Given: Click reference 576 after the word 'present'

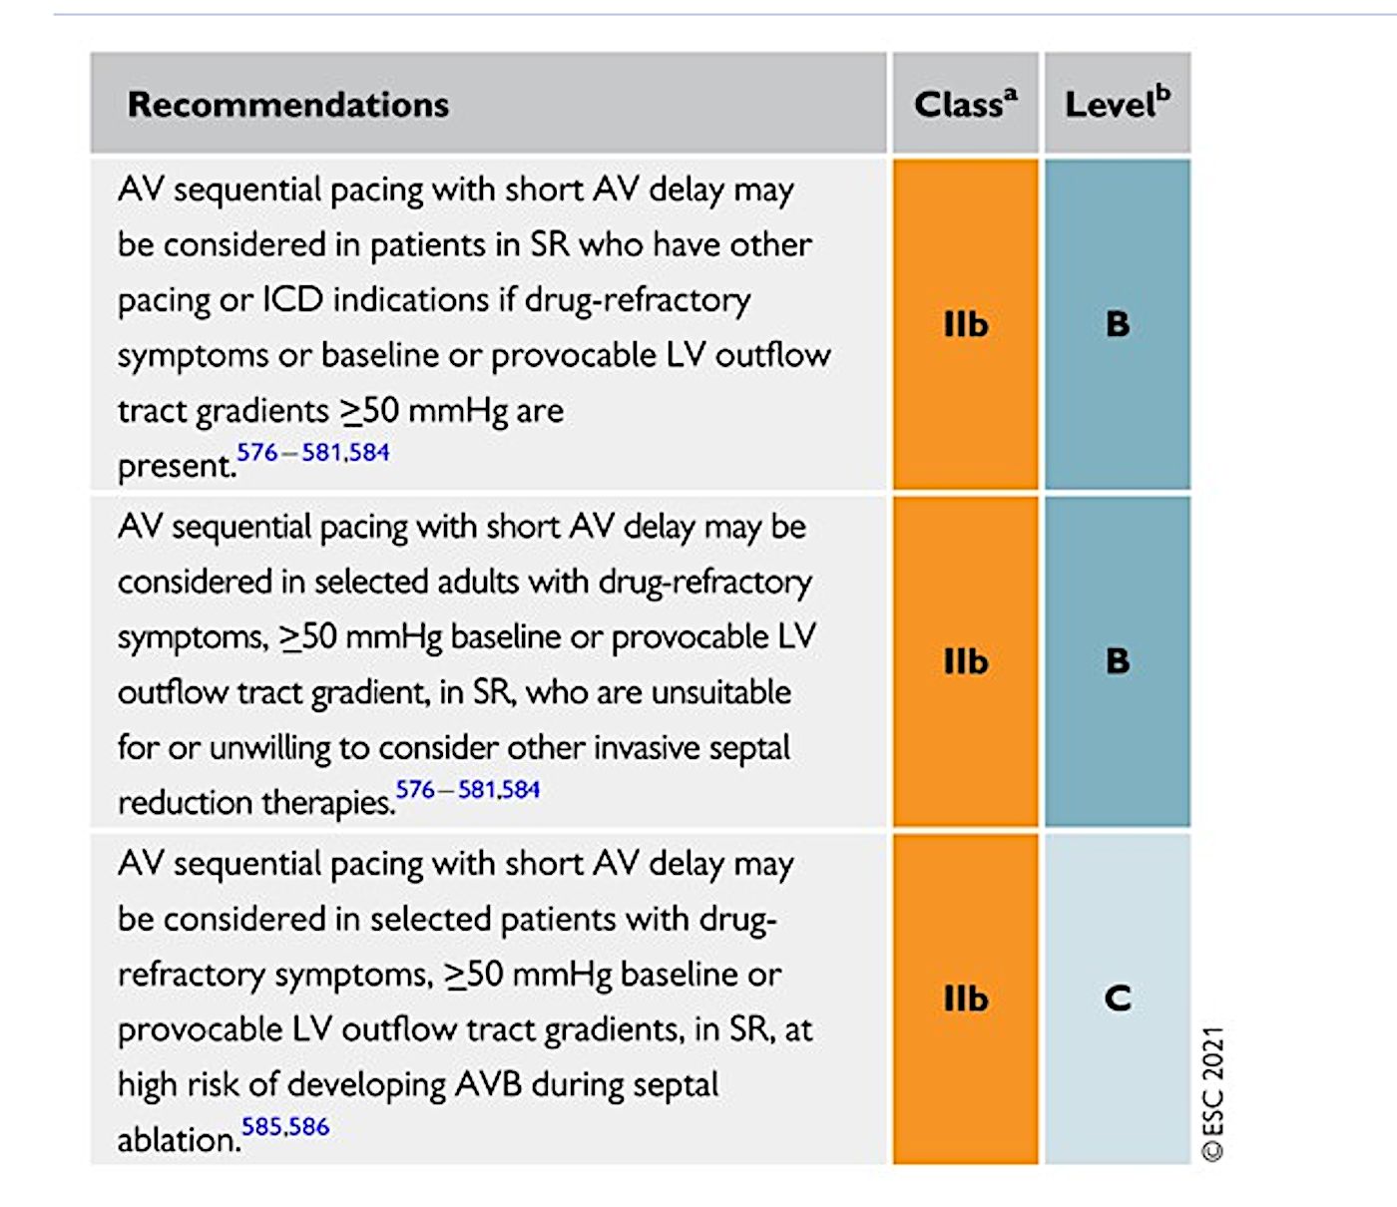Looking at the screenshot, I should coord(256,452).
